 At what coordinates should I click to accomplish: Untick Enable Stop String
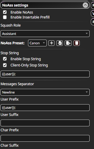5,59
